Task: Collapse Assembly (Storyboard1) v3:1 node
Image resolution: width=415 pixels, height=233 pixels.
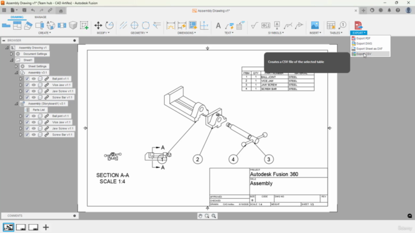Action: coord(16,104)
